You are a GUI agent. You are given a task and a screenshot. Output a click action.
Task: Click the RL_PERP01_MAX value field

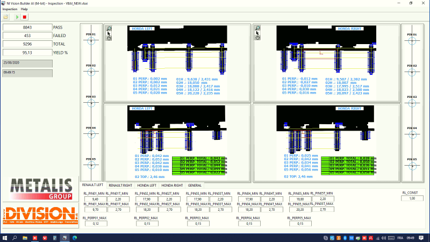tap(95, 223)
